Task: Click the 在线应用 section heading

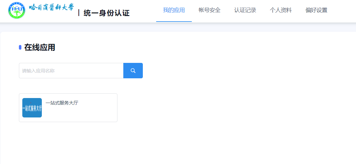Action: [40, 47]
